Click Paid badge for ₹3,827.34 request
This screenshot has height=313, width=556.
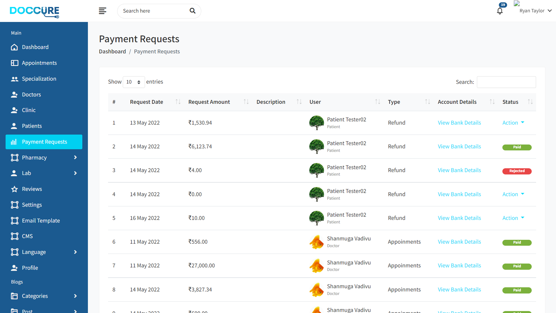[x=517, y=290]
